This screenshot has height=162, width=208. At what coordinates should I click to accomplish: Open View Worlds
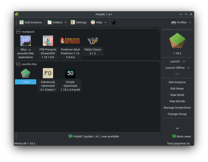click(x=177, y=101)
